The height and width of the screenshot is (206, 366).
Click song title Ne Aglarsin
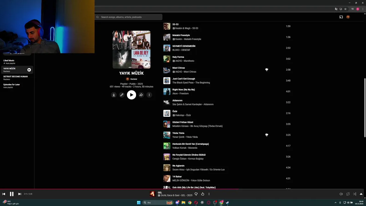coord(178,166)
